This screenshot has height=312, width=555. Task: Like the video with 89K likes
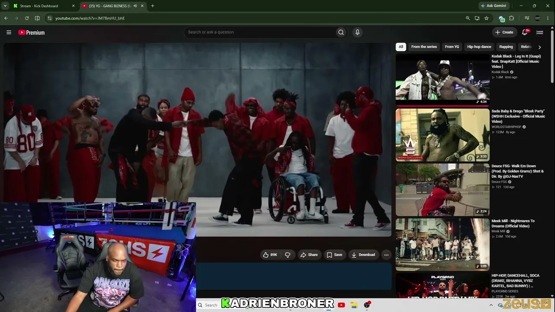point(270,255)
